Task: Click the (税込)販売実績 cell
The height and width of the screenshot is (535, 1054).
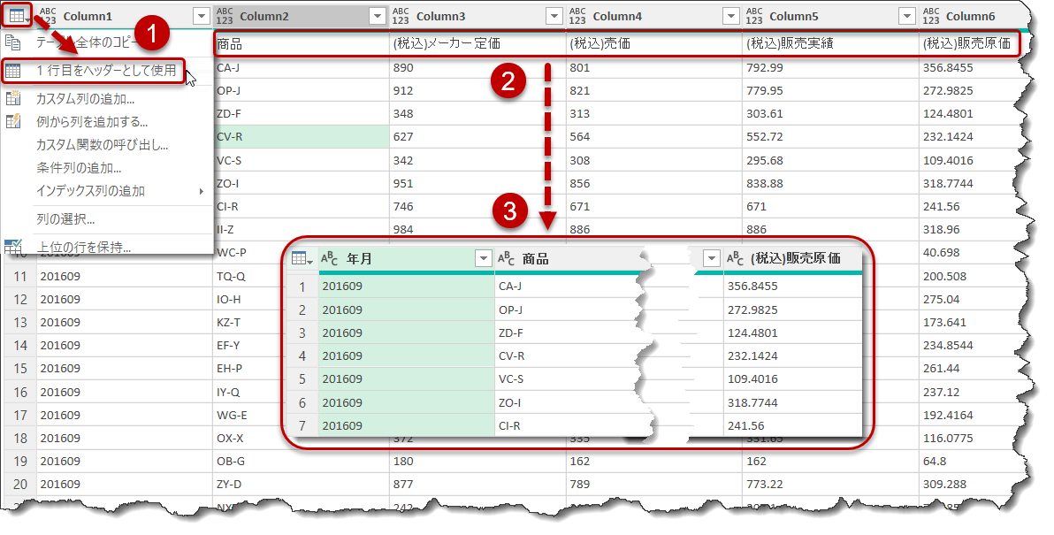Action: pyautogui.click(x=830, y=44)
